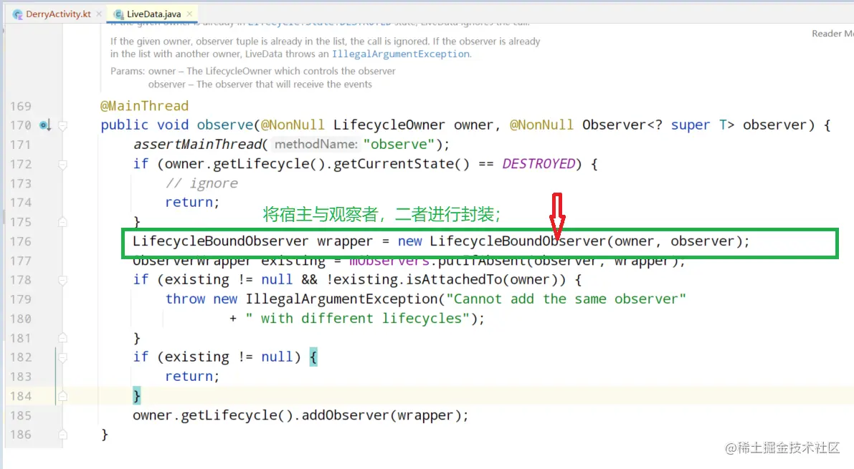Image resolution: width=854 pixels, height=469 pixels.
Task: Click line number 185 in the gutter
Action: [x=21, y=416]
